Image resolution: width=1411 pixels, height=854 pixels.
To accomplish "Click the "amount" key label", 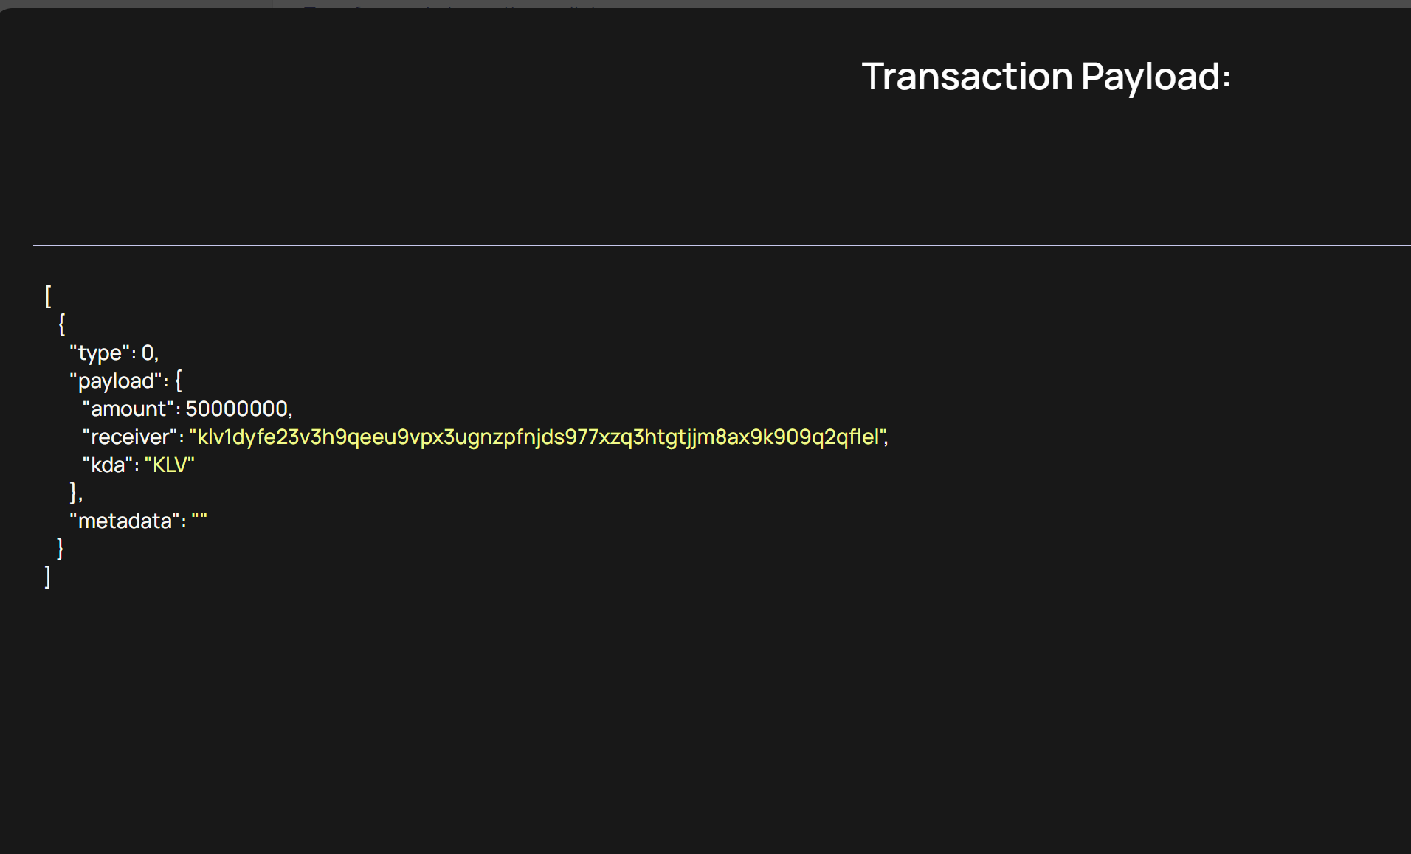I will (128, 409).
